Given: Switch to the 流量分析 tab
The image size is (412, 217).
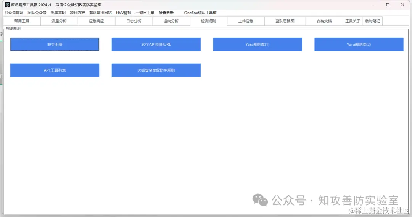Looking at the screenshot, I should 59,21.
